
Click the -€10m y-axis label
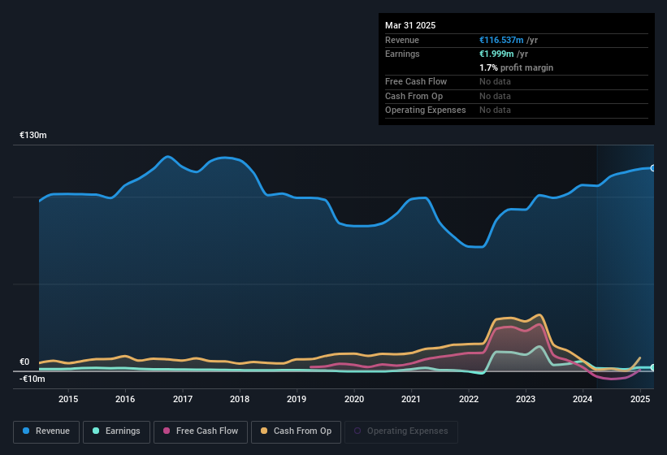point(32,379)
